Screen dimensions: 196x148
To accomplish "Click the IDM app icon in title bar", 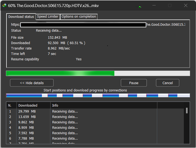I will coord(4,5).
